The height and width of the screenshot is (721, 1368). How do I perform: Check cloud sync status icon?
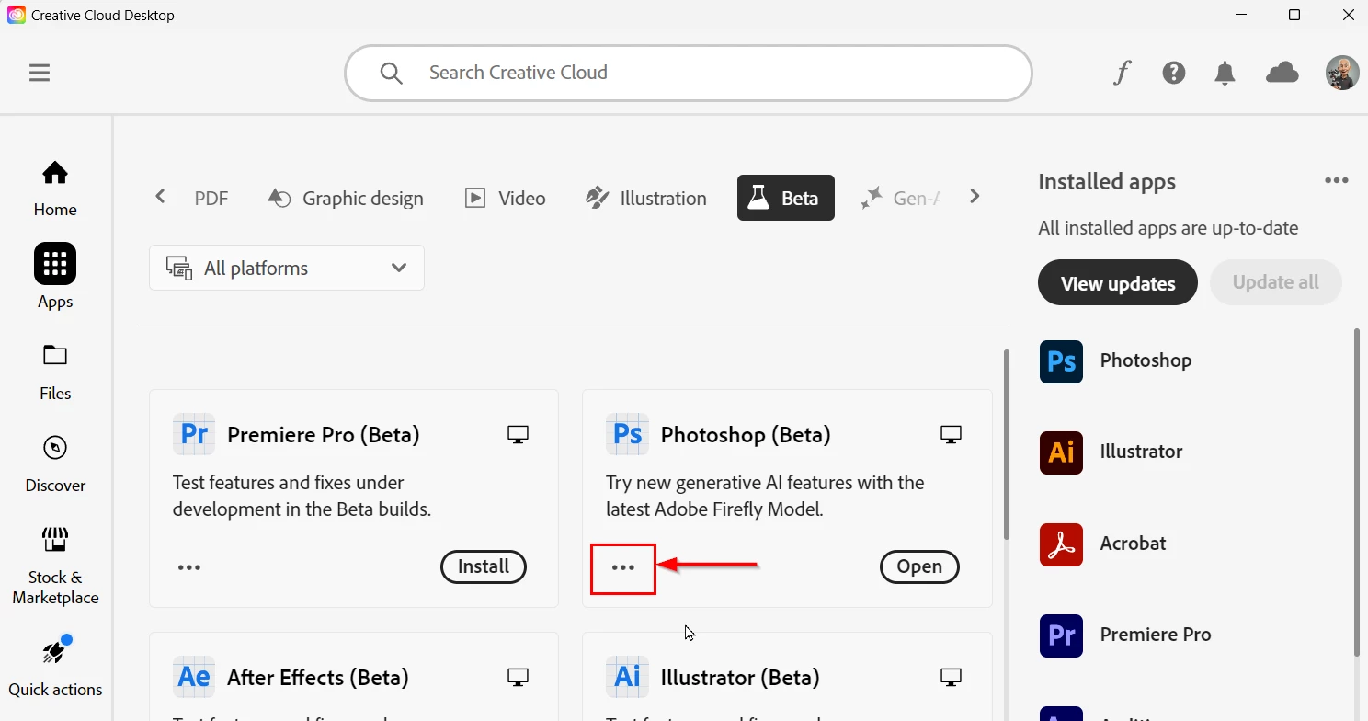tap(1282, 73)
